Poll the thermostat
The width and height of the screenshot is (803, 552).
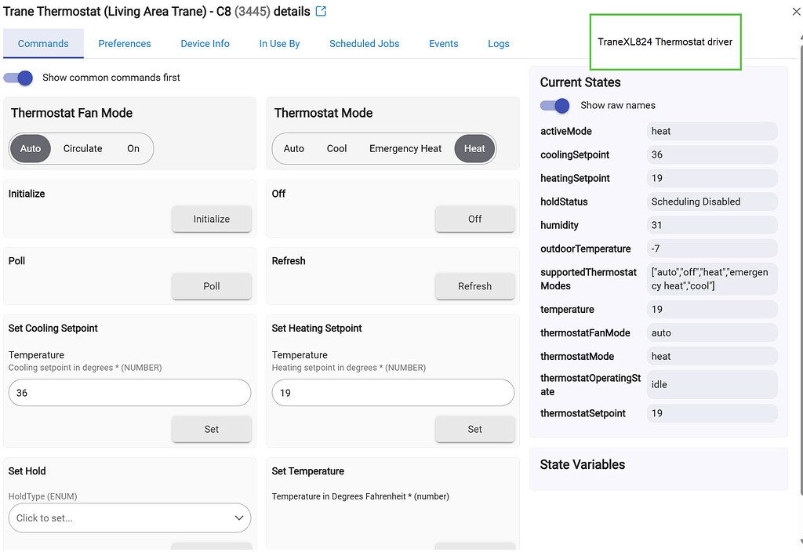[x=211, y=286]
